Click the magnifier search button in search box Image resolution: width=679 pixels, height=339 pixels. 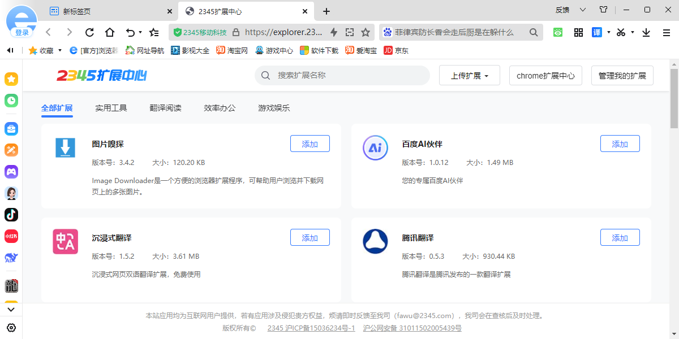(534, 32)
